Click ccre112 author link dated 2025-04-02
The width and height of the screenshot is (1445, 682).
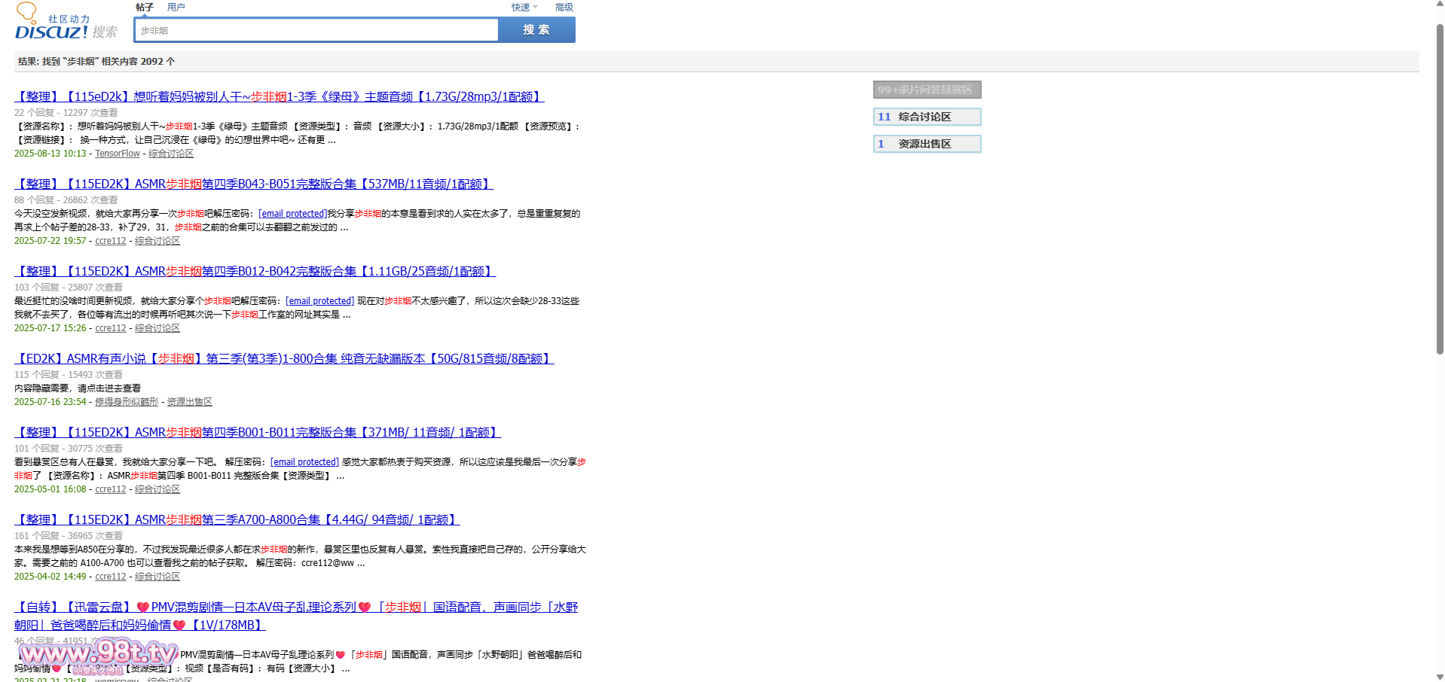coord(111,577)
